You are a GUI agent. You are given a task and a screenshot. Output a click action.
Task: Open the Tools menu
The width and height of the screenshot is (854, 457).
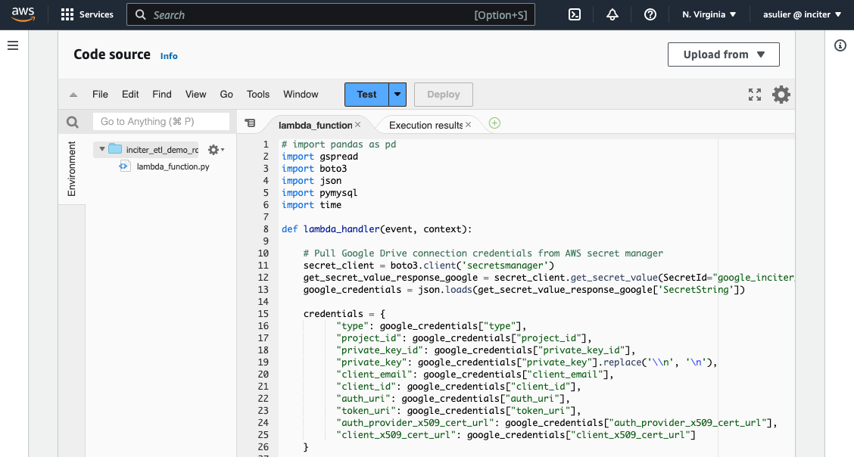(x=258, y=95)
